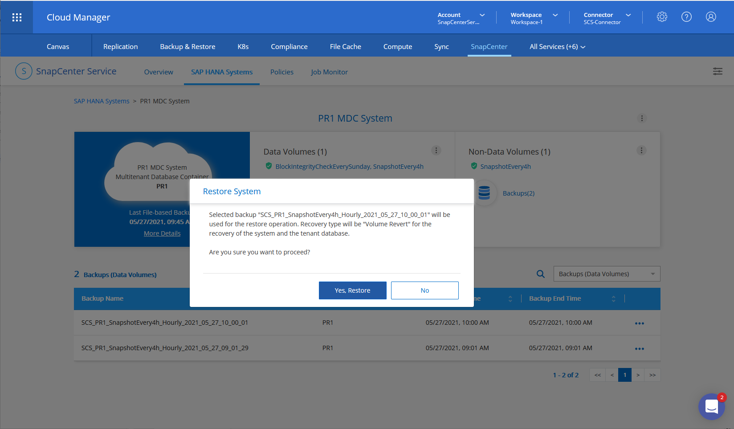The image size is (734, 429).
Task: Cancel restore with the No button
Action: [425, 290]
